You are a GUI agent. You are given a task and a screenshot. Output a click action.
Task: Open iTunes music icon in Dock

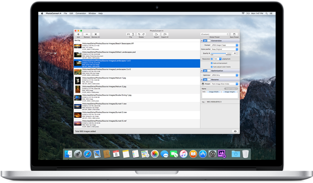183,154
